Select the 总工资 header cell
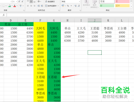Viewport: 134px width, 102px height. (x=25, y=24)
